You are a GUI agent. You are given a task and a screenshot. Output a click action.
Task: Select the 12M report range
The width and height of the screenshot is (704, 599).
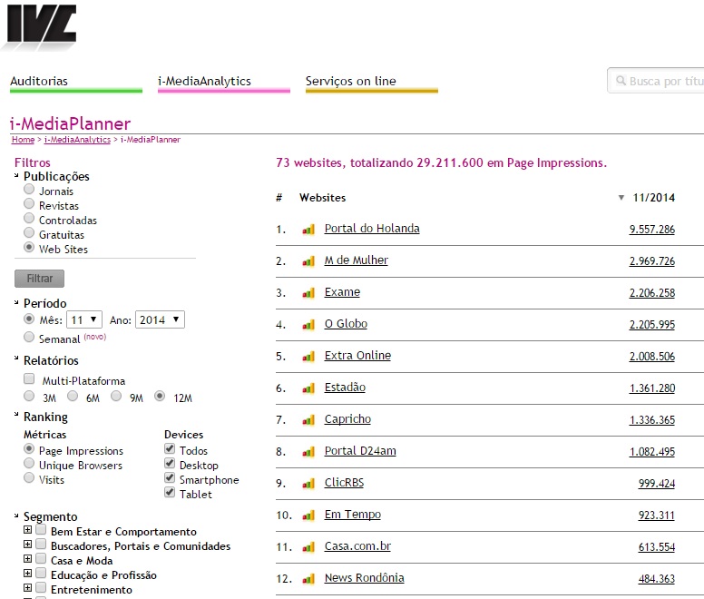(160, 396)
